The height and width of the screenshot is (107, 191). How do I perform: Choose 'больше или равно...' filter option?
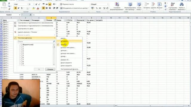(70, 48)
